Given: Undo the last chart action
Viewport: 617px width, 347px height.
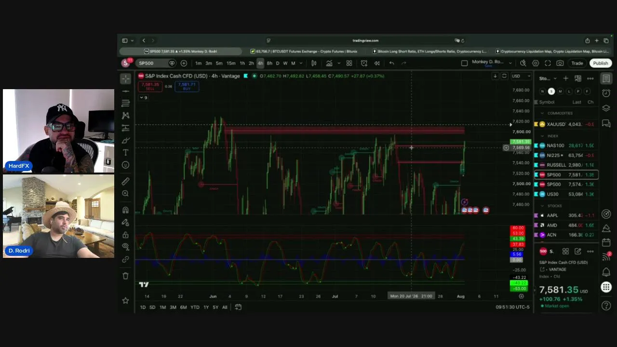Looking at the screenshot, I should [x=391, y=63].
